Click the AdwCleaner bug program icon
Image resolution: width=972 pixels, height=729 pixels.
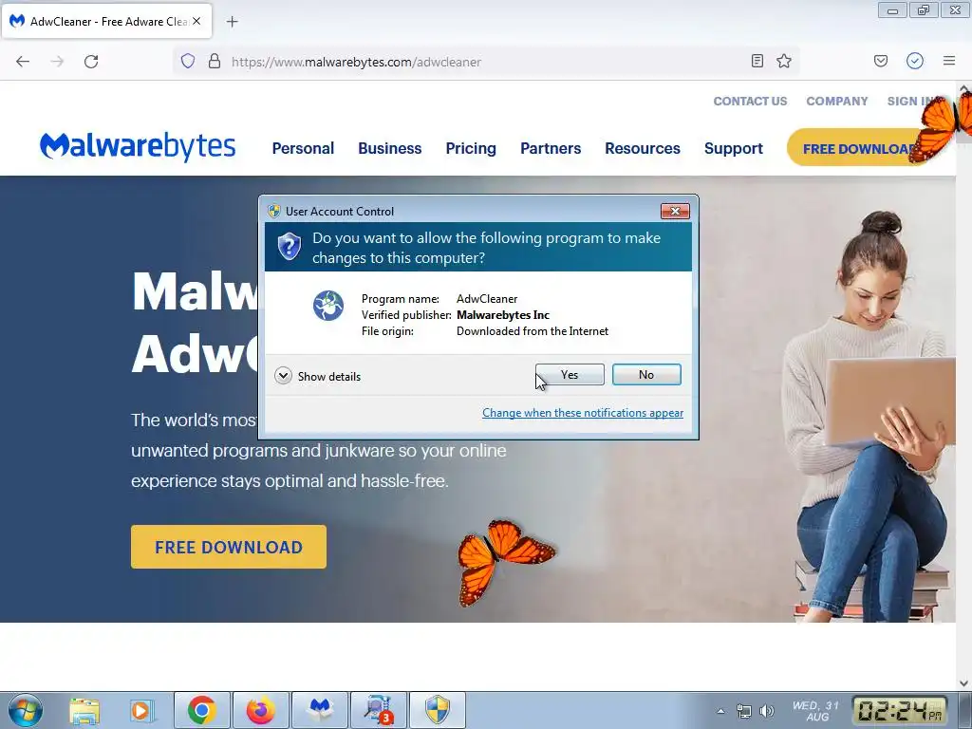click(x=327, y=305)
